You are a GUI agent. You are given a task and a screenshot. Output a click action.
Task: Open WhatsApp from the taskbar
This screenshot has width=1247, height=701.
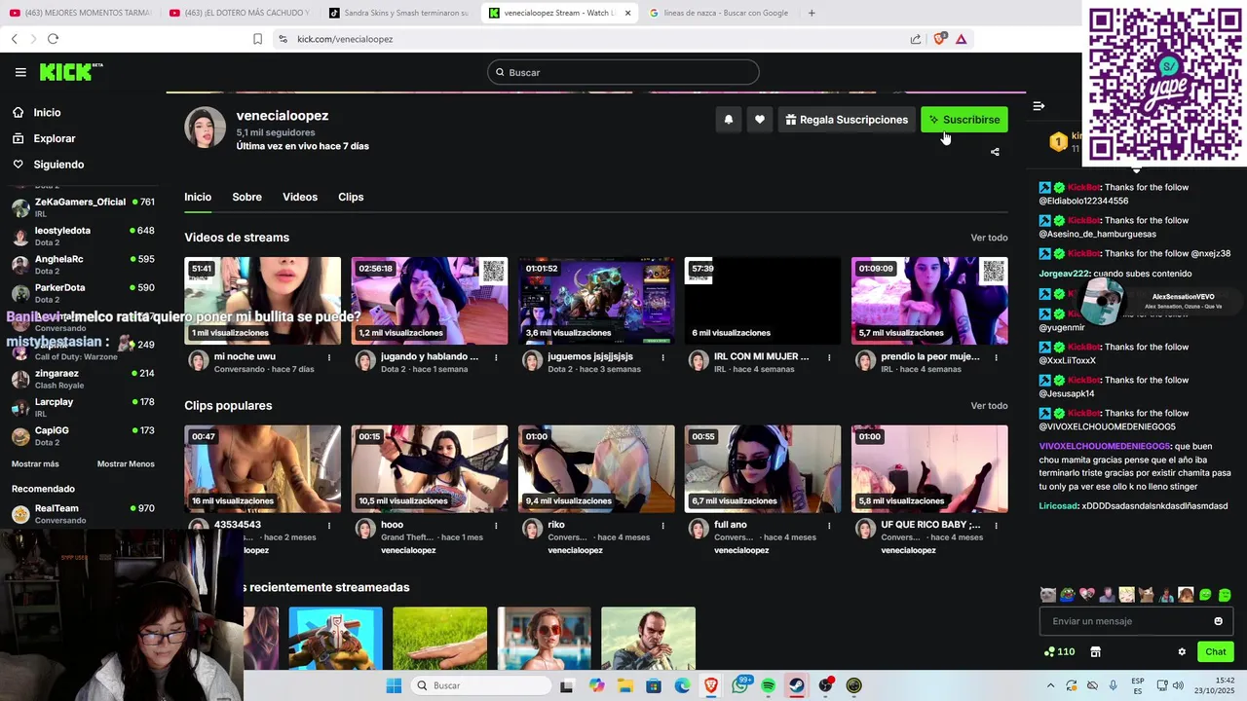click(x=740, y=685)
